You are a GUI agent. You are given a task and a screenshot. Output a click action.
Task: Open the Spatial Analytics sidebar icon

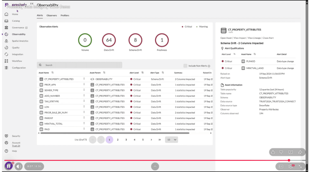click(x=6, y=41)
